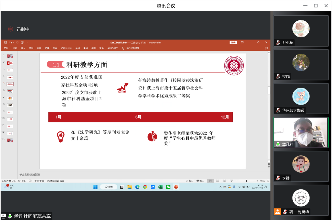The height and width of the screenshot is (221, 332).
Task: Switch to the 幻灯片放映 tab
Action: [x=66, y=48]
